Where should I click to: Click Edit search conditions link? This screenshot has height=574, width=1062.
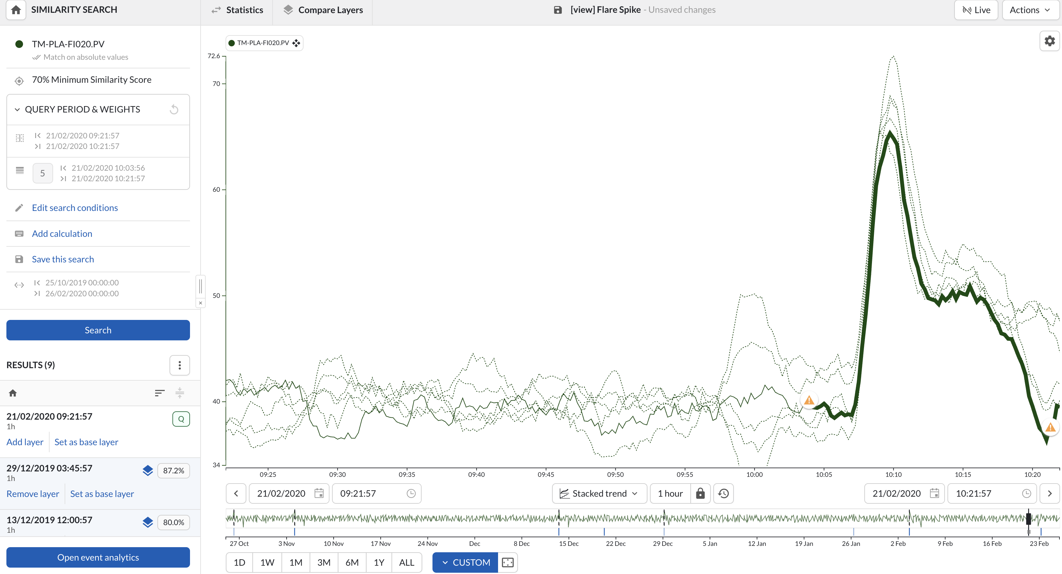click(x=75, y=208)
